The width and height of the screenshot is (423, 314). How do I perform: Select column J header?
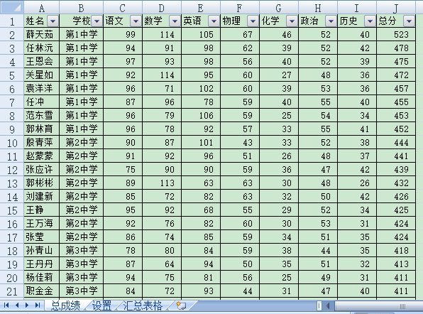pos(396,8)
